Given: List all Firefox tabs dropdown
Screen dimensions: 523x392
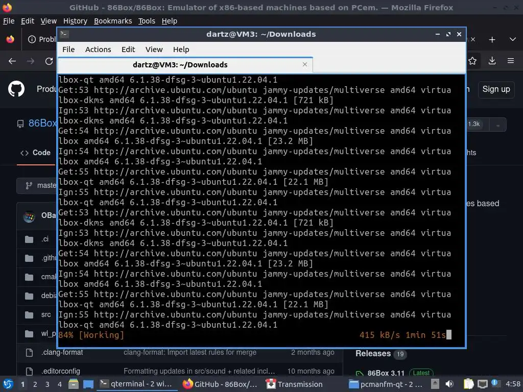Looking at the screenshot, I should (513, 39).
